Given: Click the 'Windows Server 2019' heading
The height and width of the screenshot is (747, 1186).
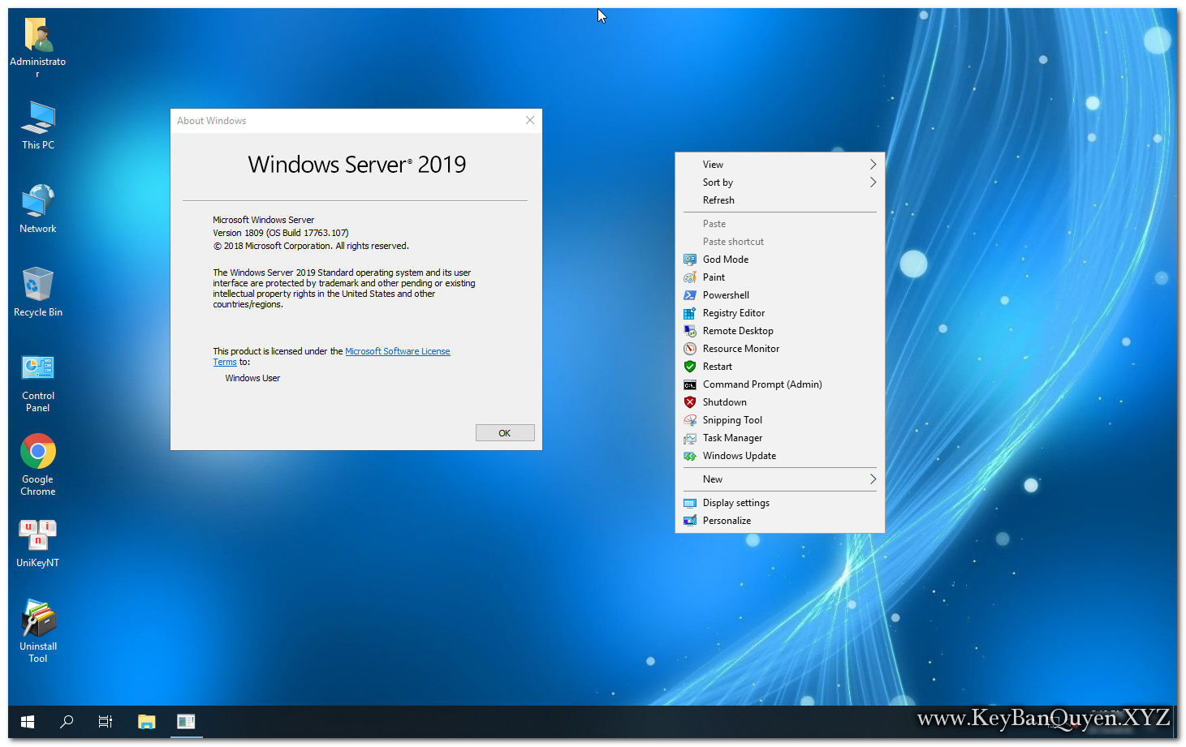Looking at the screenshot, I should click(x=357, y=165).
